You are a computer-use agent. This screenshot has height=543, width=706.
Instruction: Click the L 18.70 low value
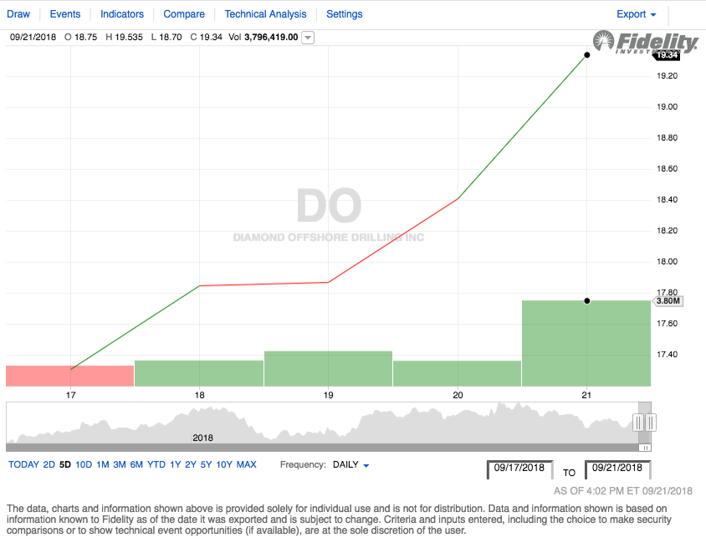pos(166,38)
